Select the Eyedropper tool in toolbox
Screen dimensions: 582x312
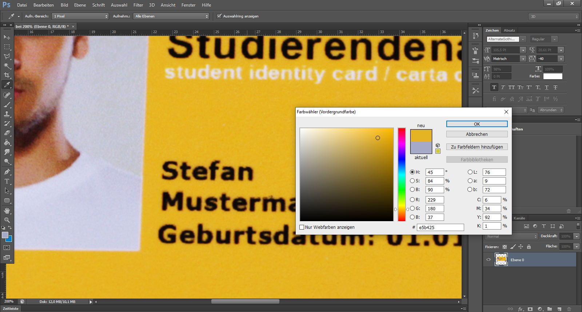7,85
